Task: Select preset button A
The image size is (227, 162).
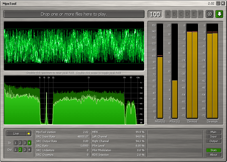Action: point(168,14)
